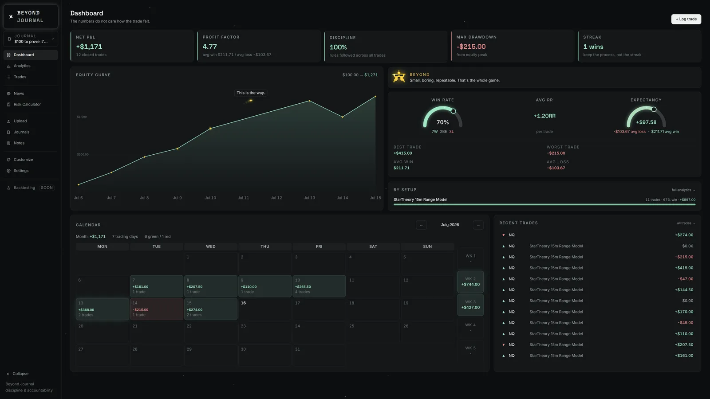Click the StarTheory setup progress bar
Image resolution: width=710 pixels, height=399 pixels.
544,205
